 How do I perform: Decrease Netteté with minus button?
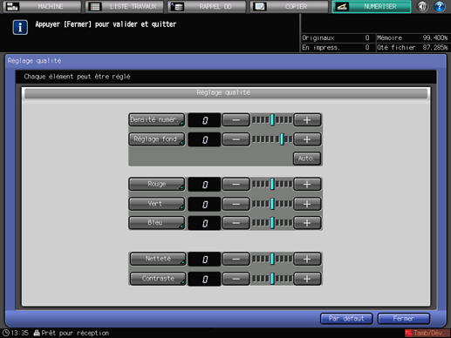point(236,259)
